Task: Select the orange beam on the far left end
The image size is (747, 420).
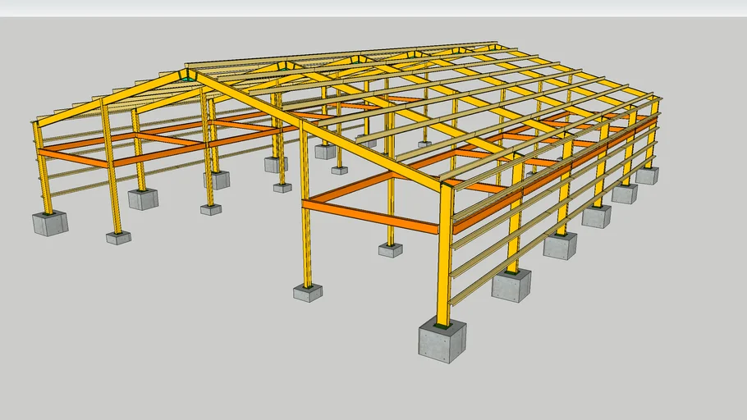Action: pos(74,156)
